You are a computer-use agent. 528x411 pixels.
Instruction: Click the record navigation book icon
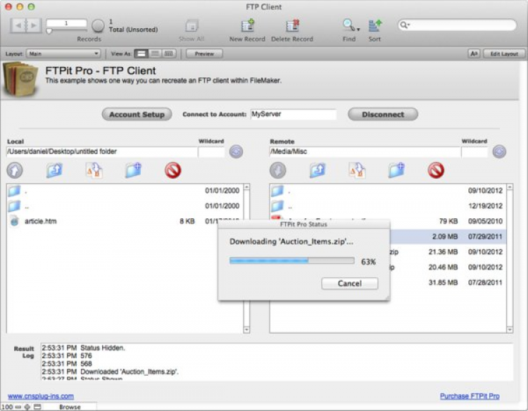25,25
